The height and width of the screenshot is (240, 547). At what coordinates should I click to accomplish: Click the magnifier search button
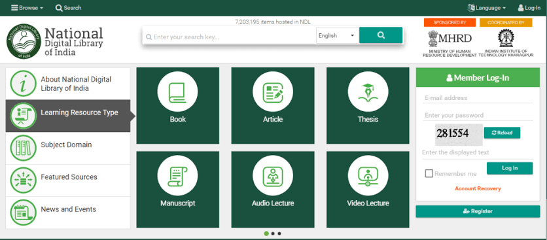tap(381, 35)
